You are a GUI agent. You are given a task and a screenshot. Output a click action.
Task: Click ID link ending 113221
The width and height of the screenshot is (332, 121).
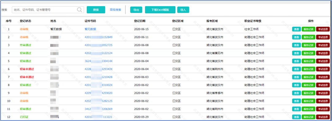[98, 117]
